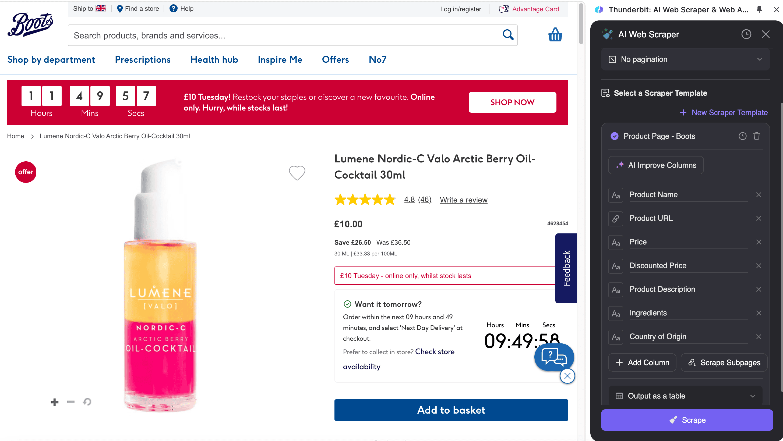Add product to wishlist with heart icon
This screenshot has height=441, width=783.
pyautogui.click(x=297, y=173)
